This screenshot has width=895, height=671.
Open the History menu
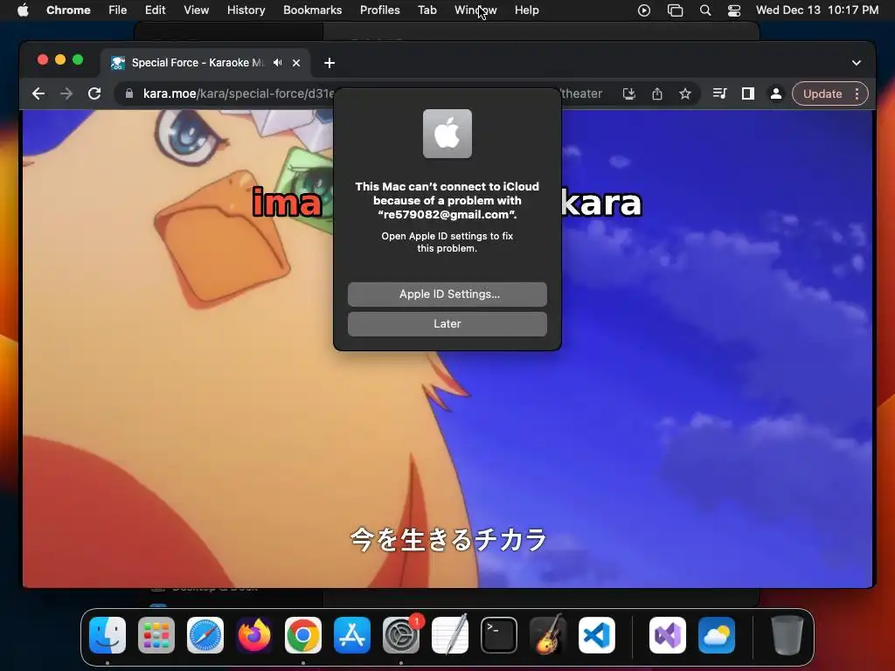click(x=246, y=10)
